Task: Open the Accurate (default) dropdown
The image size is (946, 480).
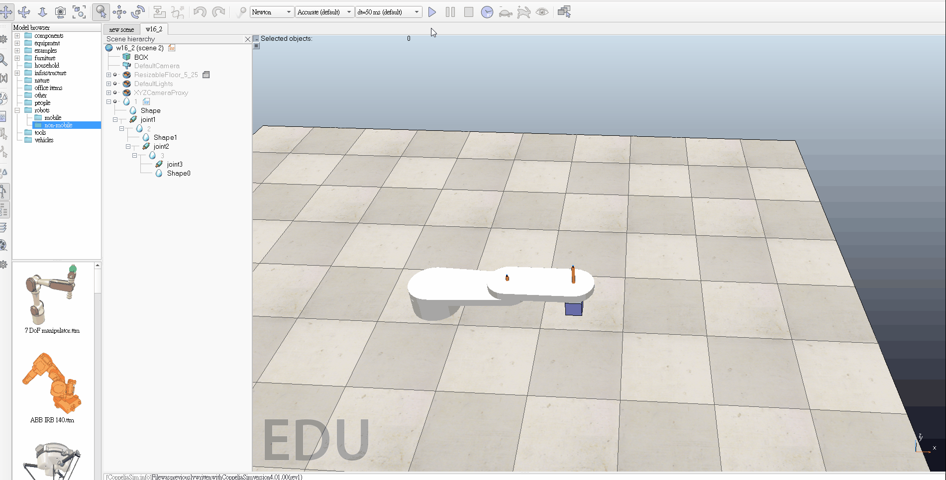Action: pos(324,12)
